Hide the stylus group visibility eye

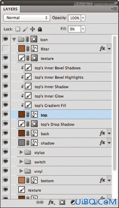click(5, 152)
